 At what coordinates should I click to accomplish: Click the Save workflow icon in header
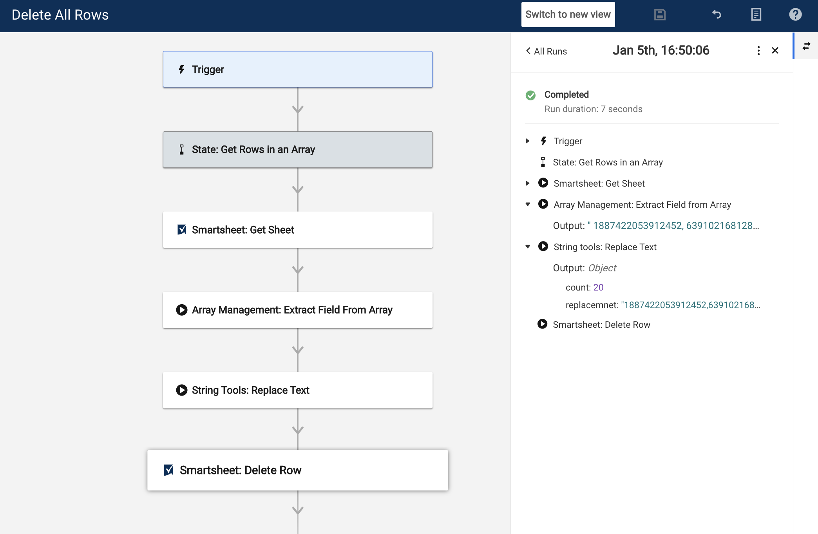(x=660, y=15)
